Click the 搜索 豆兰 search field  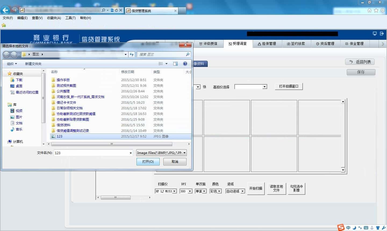click(164, 54)
